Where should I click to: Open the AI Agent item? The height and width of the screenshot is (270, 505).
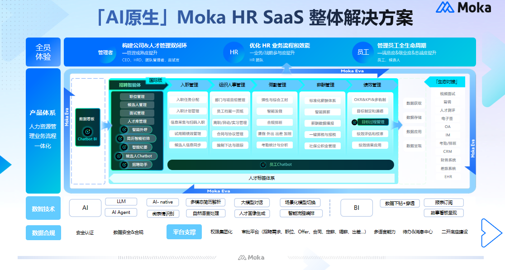coord(120,213)
